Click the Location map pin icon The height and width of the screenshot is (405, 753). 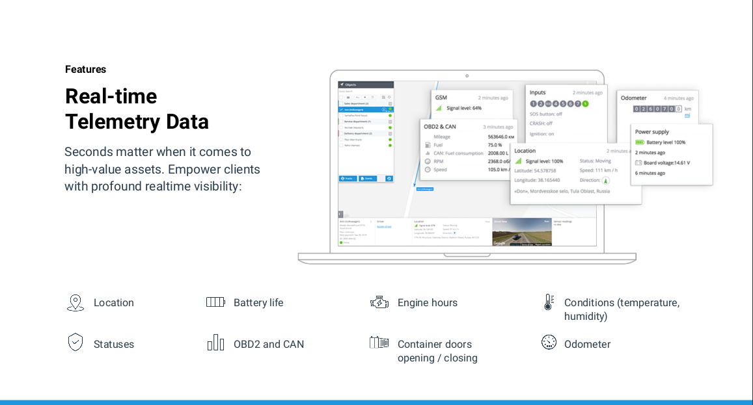pyautogui.click(x=75, y=303)
